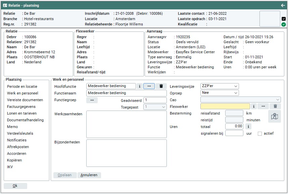Screen dimensions: 288x194
Task: Browse Functiegroep with the ellipsis button
Action: pyautogui.click(x=92, y=100)
